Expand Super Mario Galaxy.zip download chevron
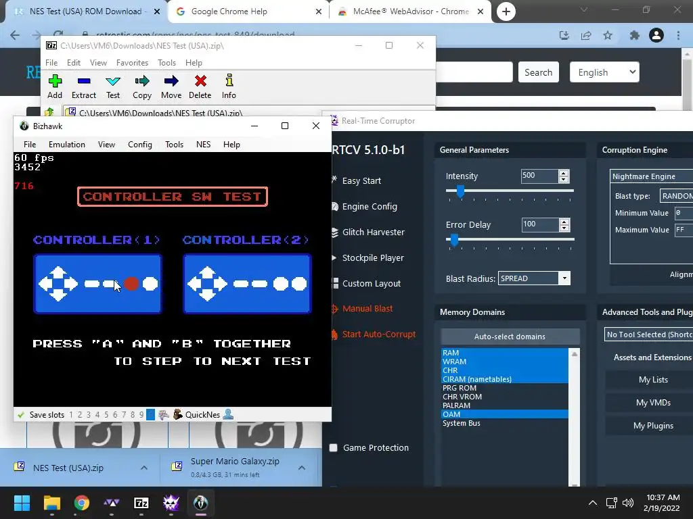 302,468
